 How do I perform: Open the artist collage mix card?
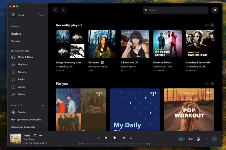coord(81,110)
